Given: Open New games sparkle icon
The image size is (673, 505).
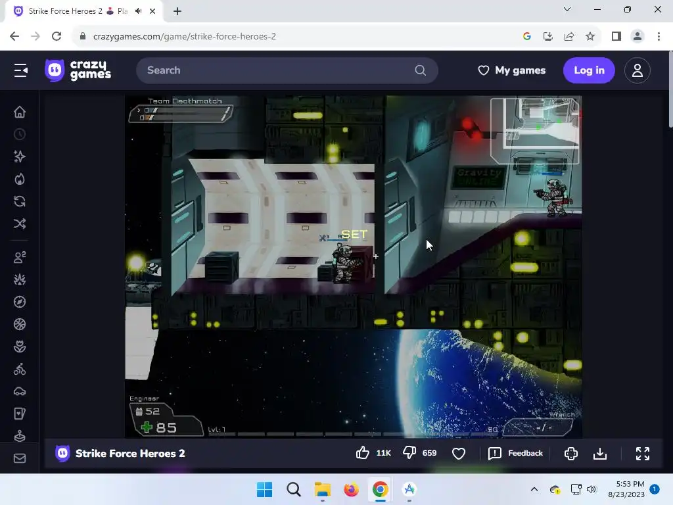Looking at the screenshot, I should [20, 156].
